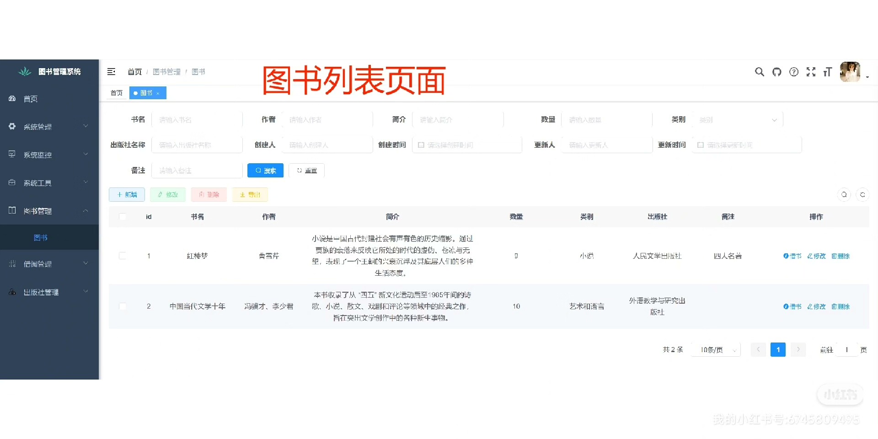Open the 10条/页 page size dropdown
The width and height of the screenshot is (878, 439).
point(716,350)
